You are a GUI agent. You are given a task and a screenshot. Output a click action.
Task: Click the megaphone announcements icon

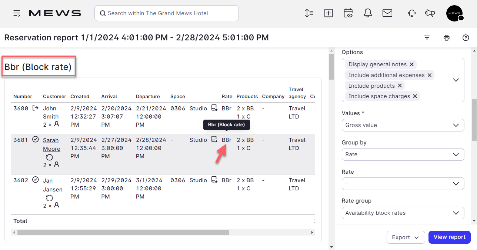click(x=430, y=13)
